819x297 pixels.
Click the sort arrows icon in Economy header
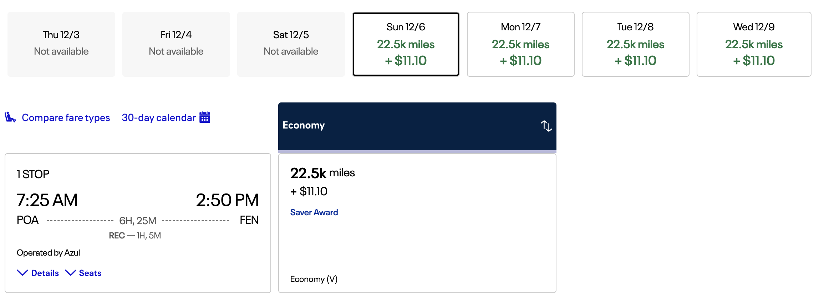click(546, 126)
